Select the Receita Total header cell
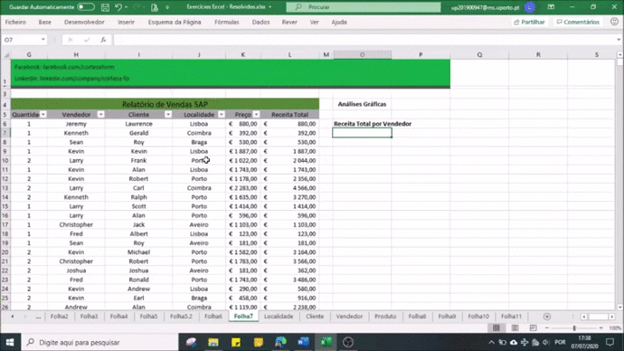The image size is (624, 351). pos(289,115)
